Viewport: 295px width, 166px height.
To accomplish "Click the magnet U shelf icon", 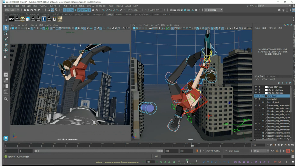I will point(55,19).
